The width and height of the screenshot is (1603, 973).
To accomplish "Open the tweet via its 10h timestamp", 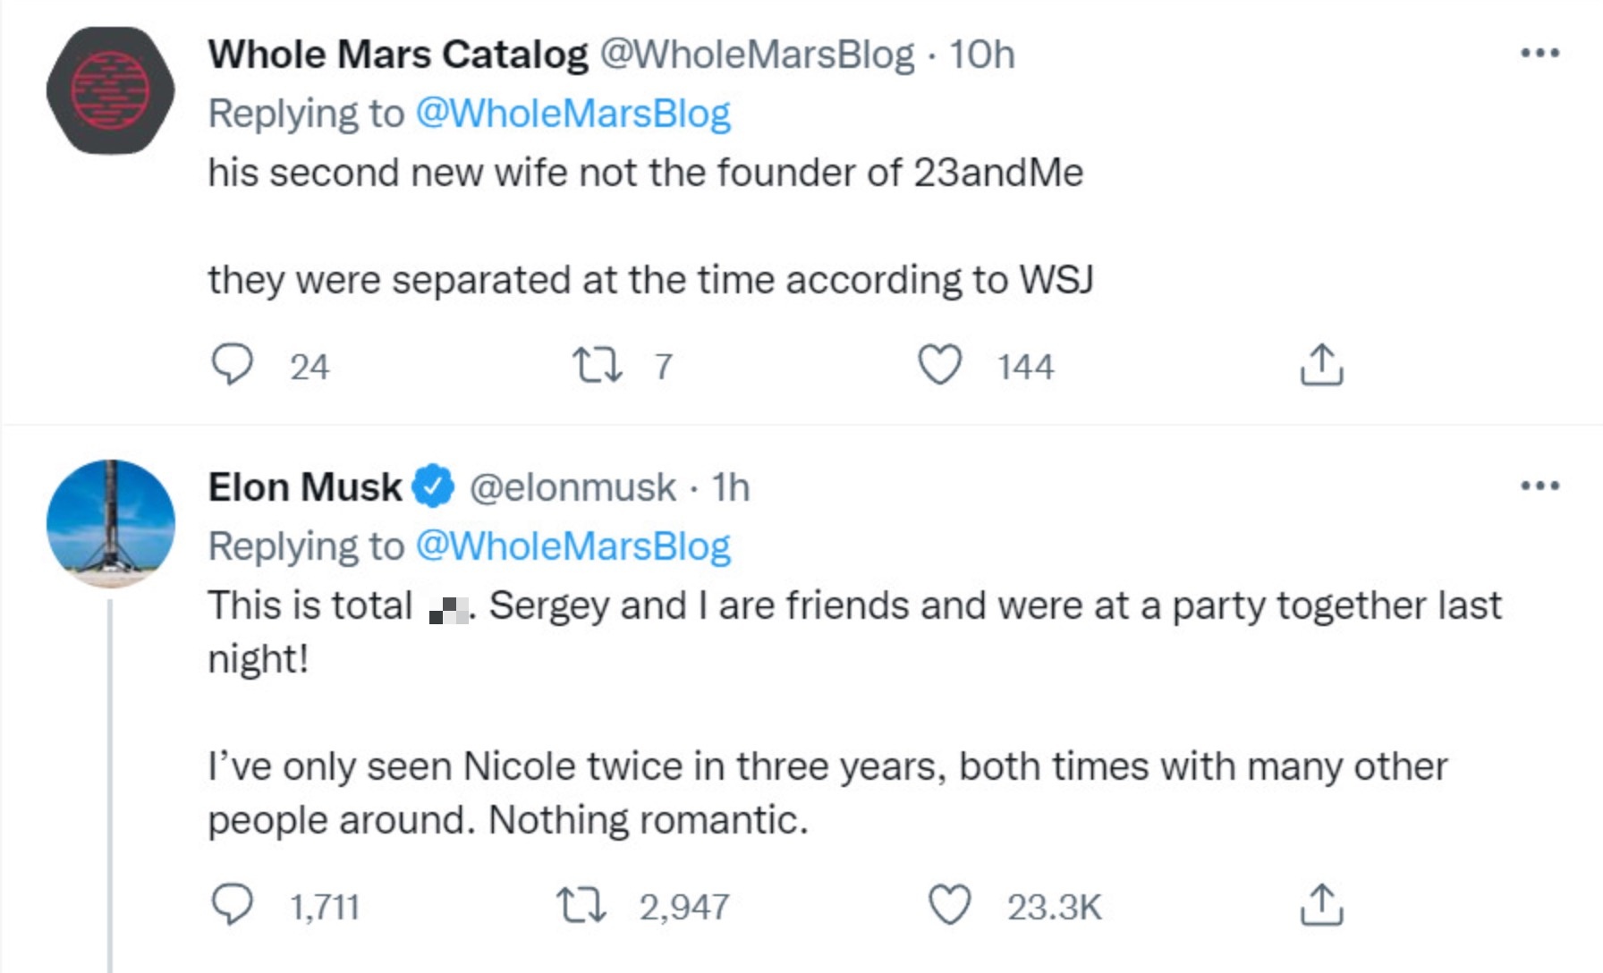I will tap(980, 54).
